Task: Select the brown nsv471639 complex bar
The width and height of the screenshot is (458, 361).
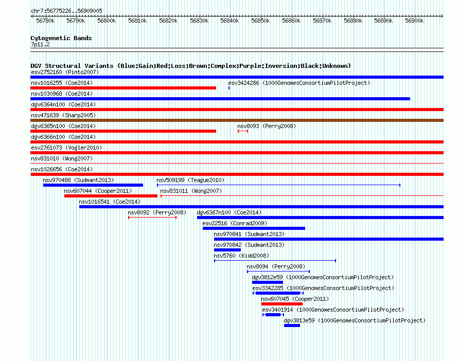Action: click(237, 120)
